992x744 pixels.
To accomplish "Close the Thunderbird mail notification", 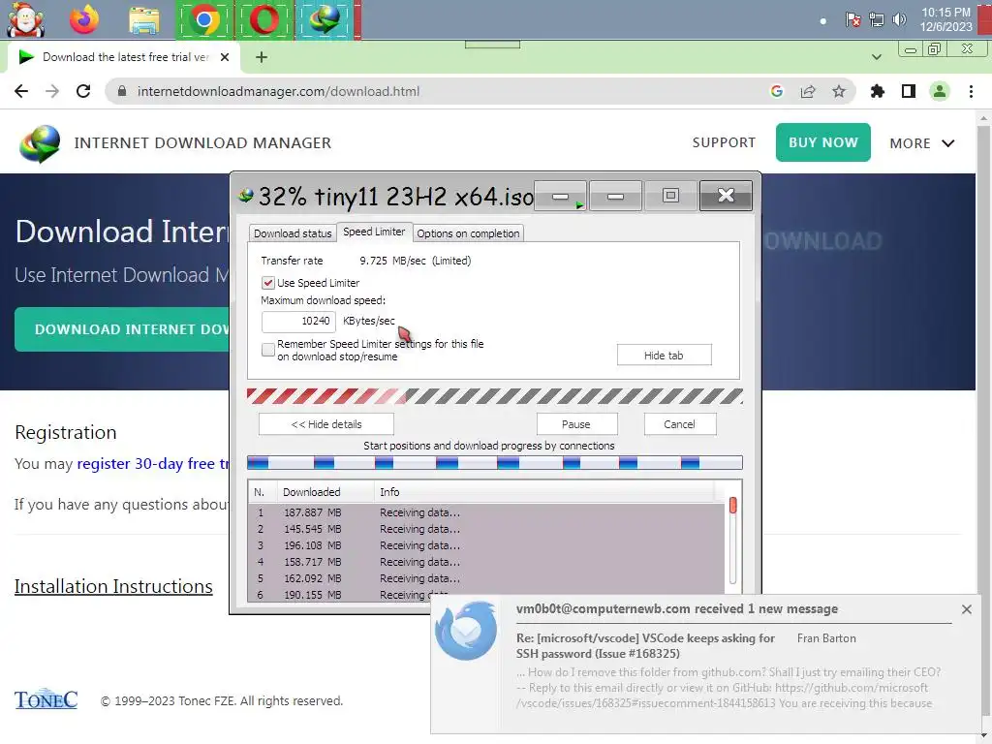I will 967,609.
